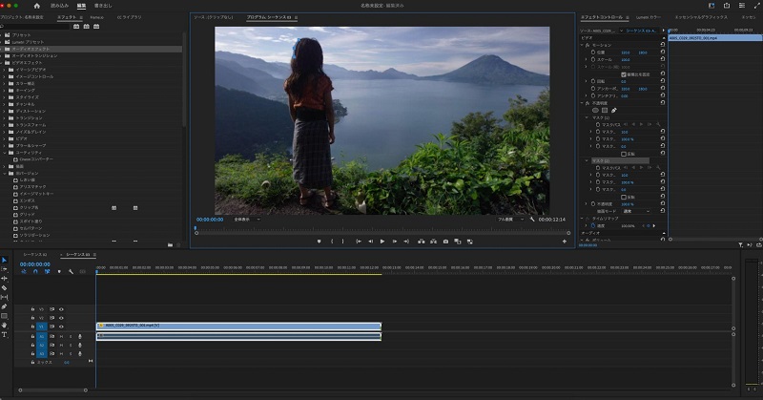Create an ellipse mask under Opacity
The width and height of the screenshot is (763, 400).
coord(595,110)
